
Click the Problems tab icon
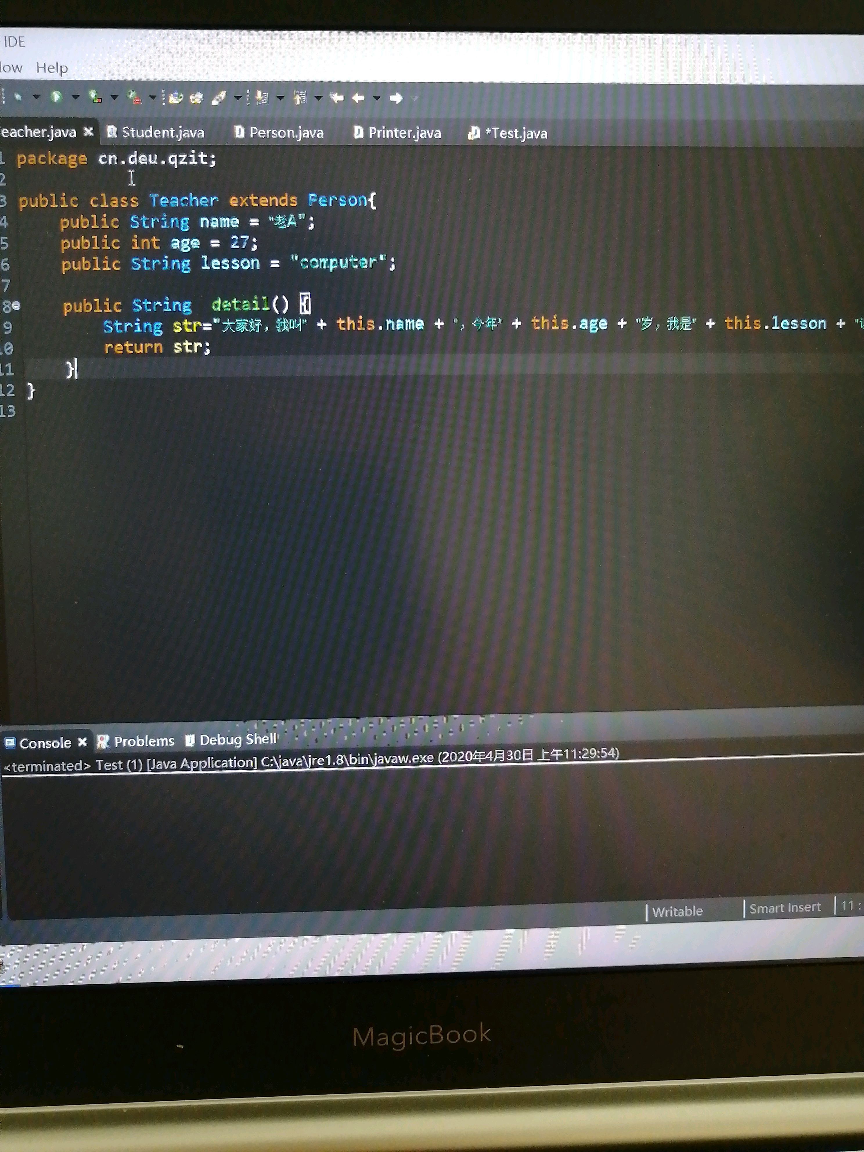coord(103,741)
